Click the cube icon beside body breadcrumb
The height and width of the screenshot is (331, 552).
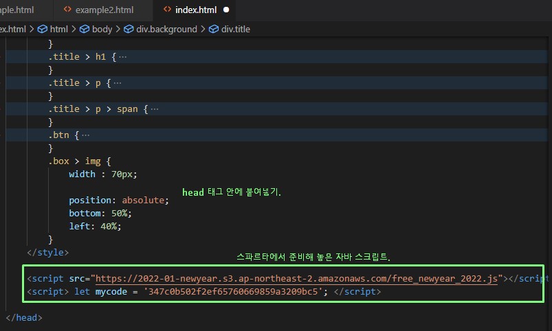click(x=85, y=30)
